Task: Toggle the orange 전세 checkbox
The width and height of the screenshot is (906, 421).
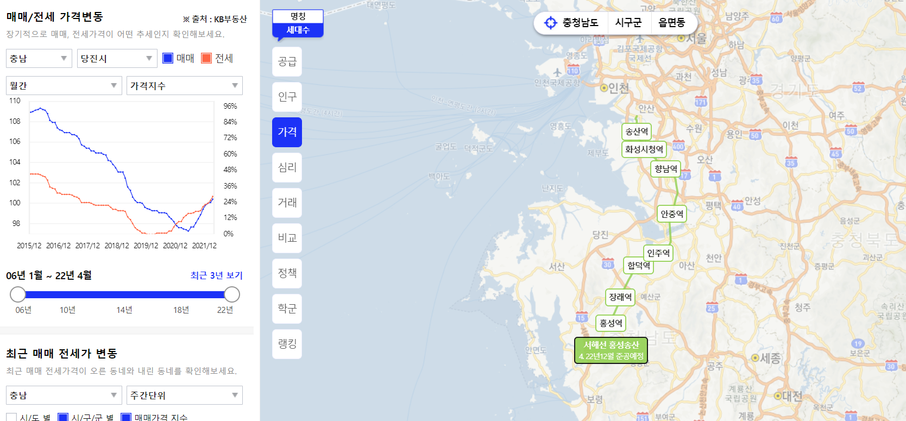Action: pyautogui.click(x=206, y=58)
